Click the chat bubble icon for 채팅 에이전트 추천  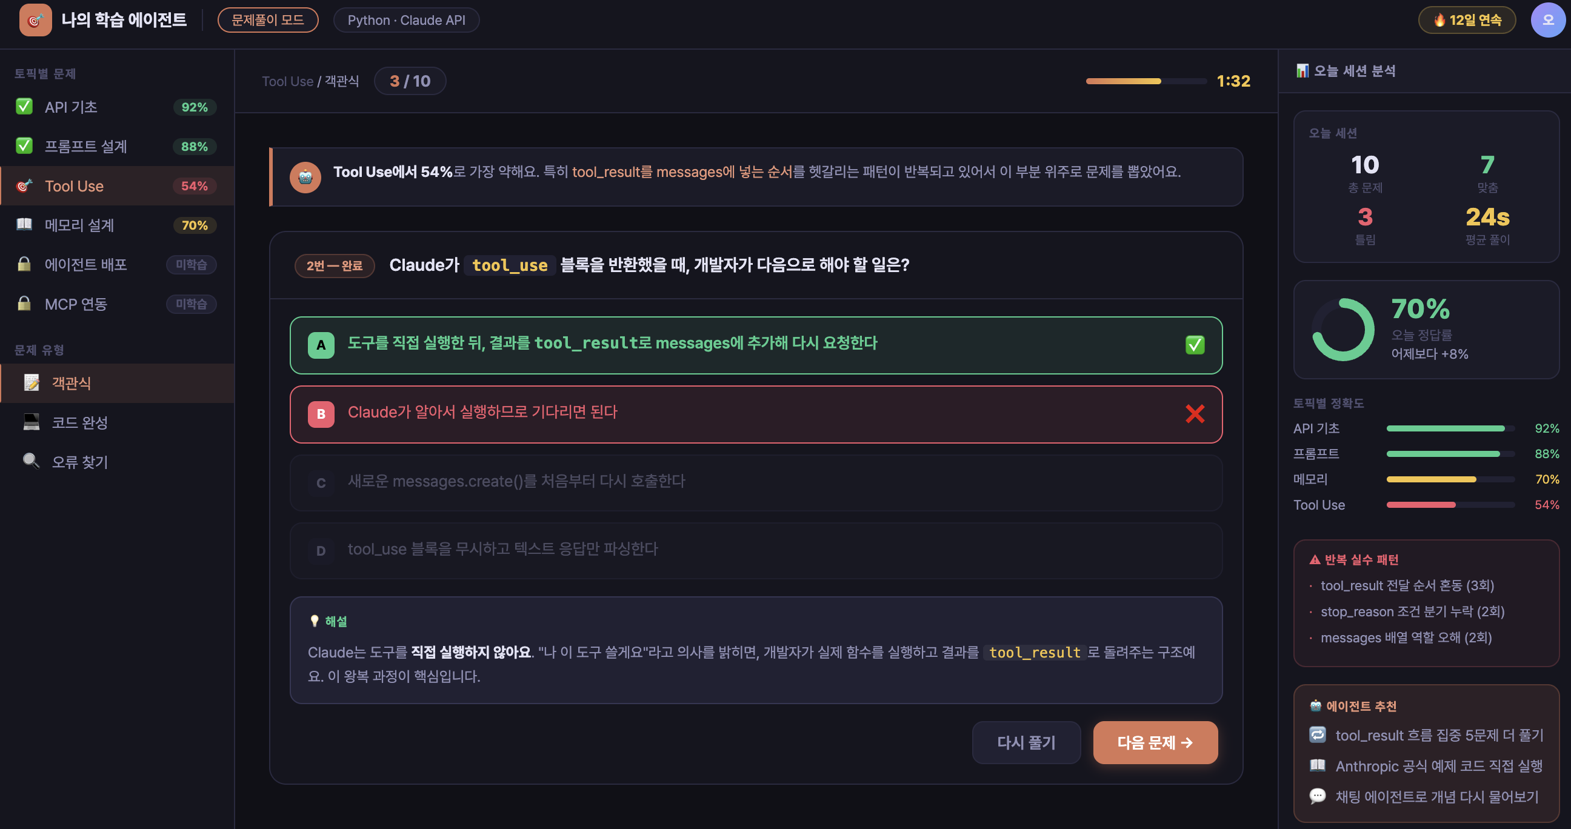[1317, 797]
